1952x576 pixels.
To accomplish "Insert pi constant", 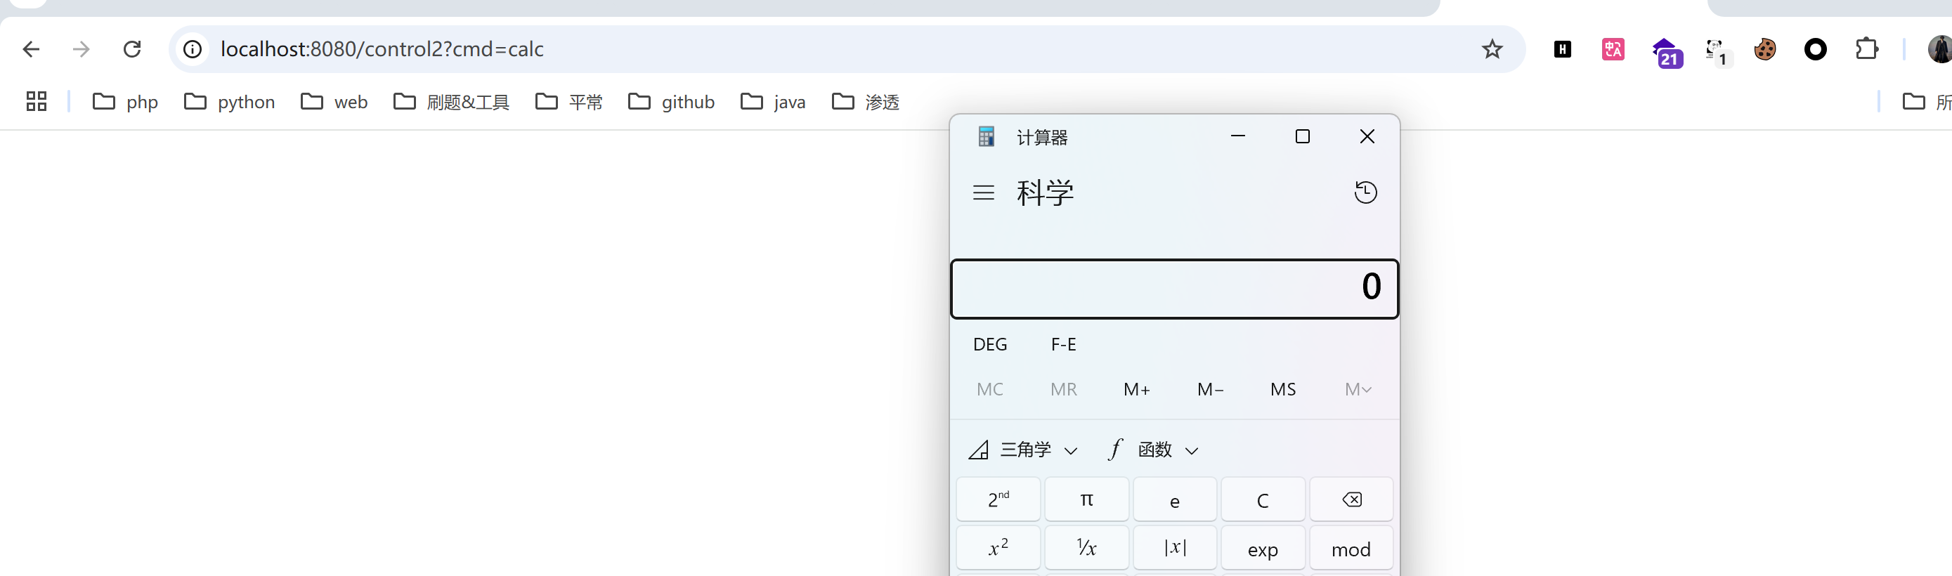I will pos(1086,499).
